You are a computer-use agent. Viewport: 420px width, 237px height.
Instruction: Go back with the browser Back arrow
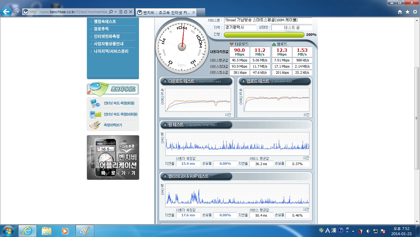pos(6,12)
